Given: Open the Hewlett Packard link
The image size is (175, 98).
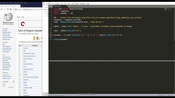Looking at the screenshot, I should 28,69.
